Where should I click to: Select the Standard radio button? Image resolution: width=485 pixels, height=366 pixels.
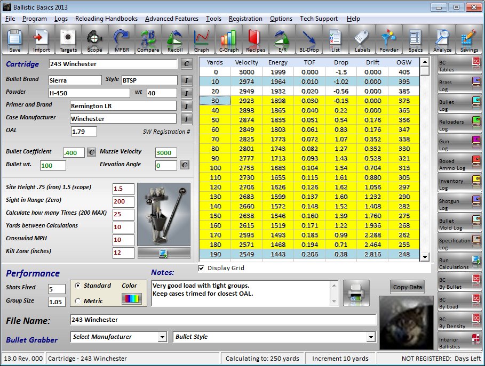78,286
